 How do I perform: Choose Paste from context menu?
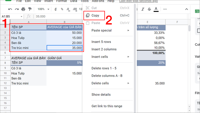108,23
